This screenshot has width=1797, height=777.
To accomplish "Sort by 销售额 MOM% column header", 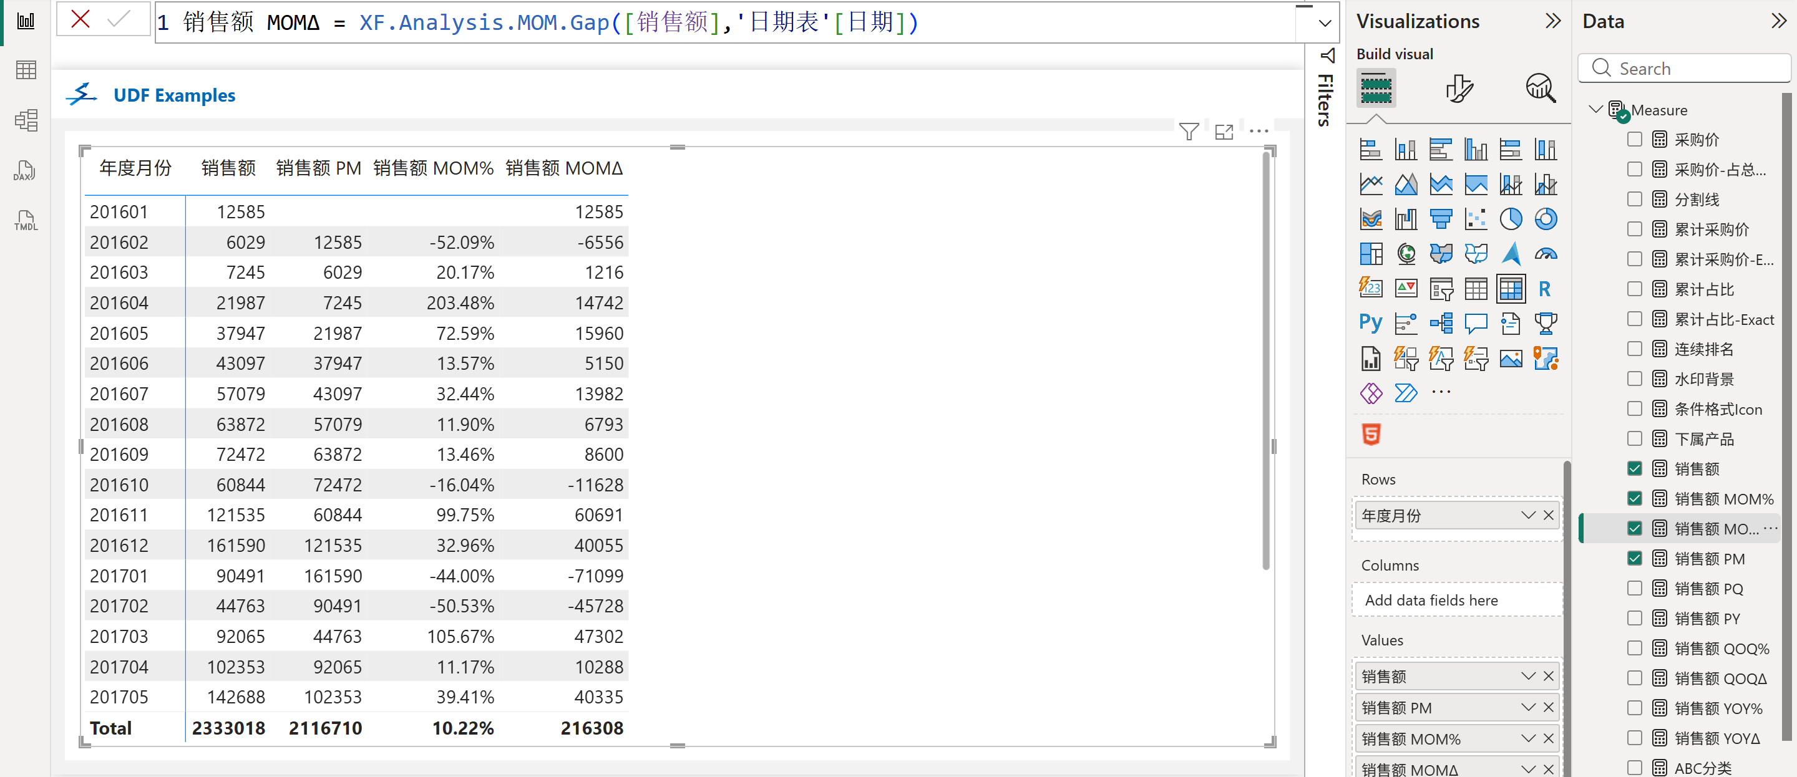I will click(432, 168).
